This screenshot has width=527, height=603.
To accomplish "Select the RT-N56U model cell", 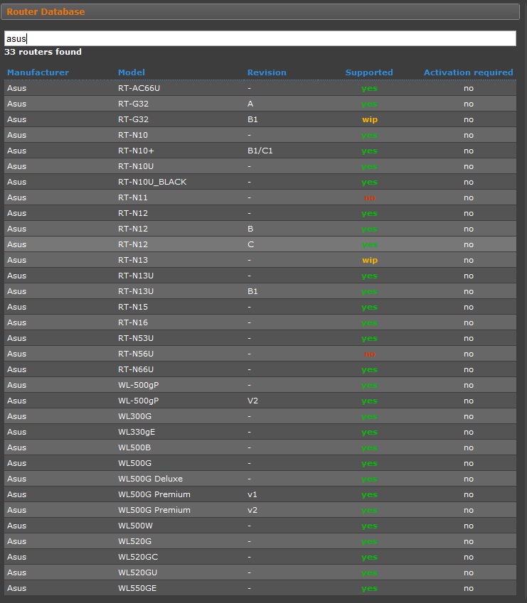I will coord(136,354).
